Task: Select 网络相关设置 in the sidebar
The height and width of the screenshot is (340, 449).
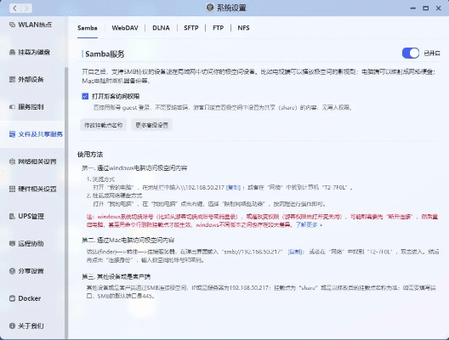Action: point(37,161)
